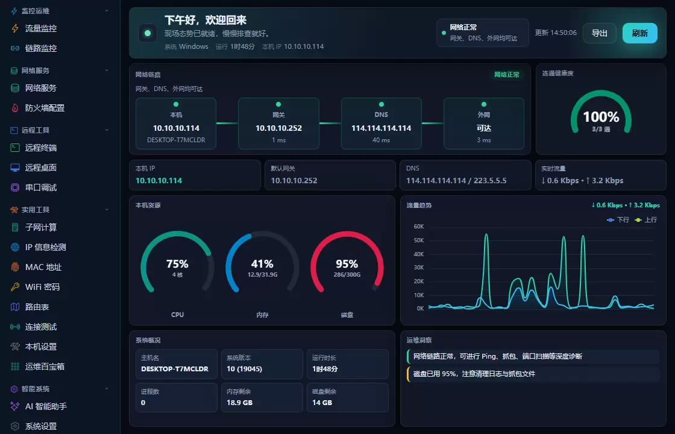Click the 磁盘已用 95% warning insight
The width and height of the screenshot is (675, 434).
(533, 374)
